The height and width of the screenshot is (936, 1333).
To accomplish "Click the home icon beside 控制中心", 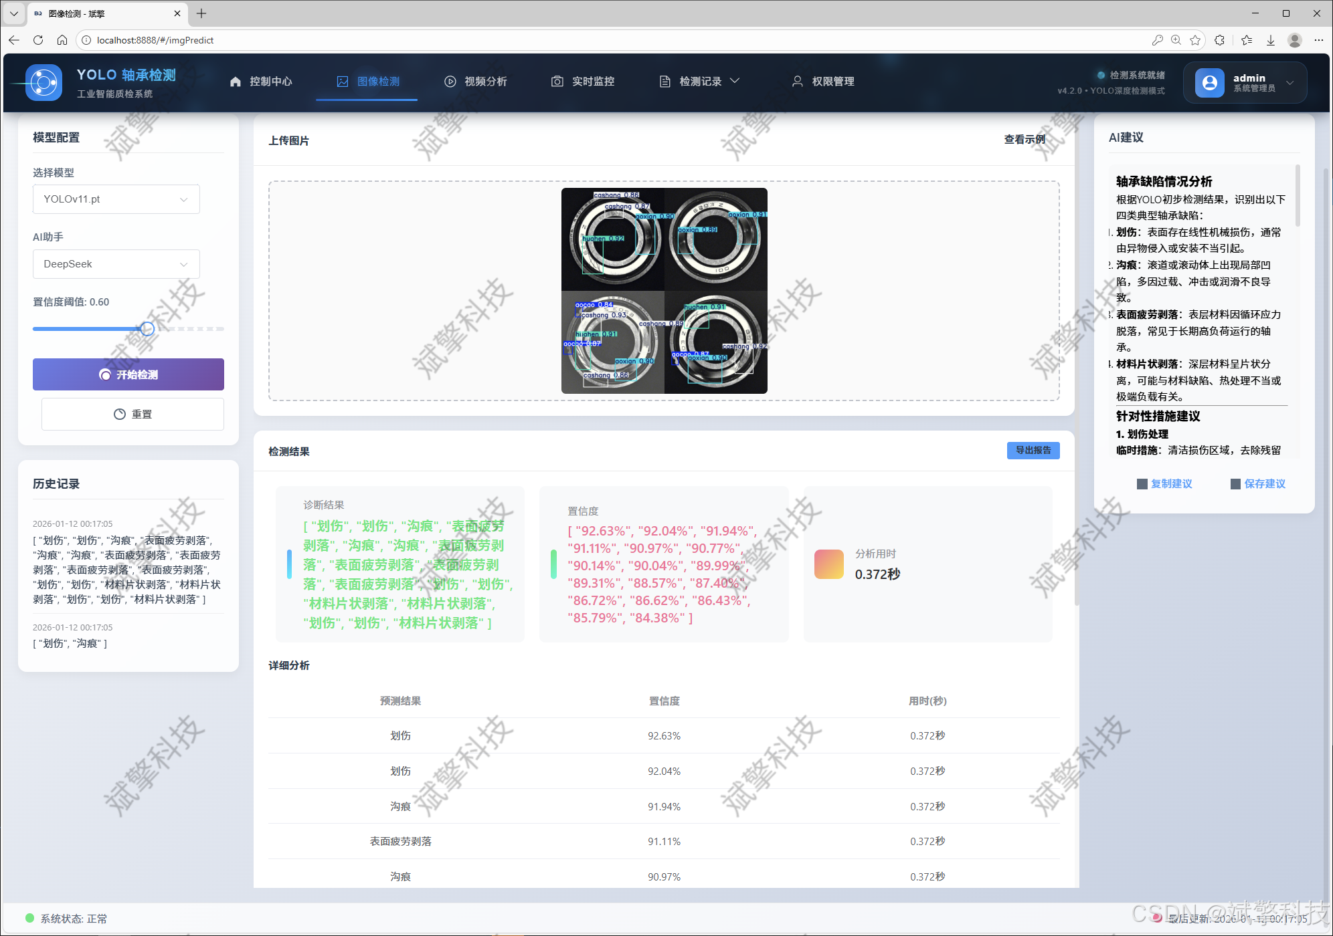I will (235, 82).
